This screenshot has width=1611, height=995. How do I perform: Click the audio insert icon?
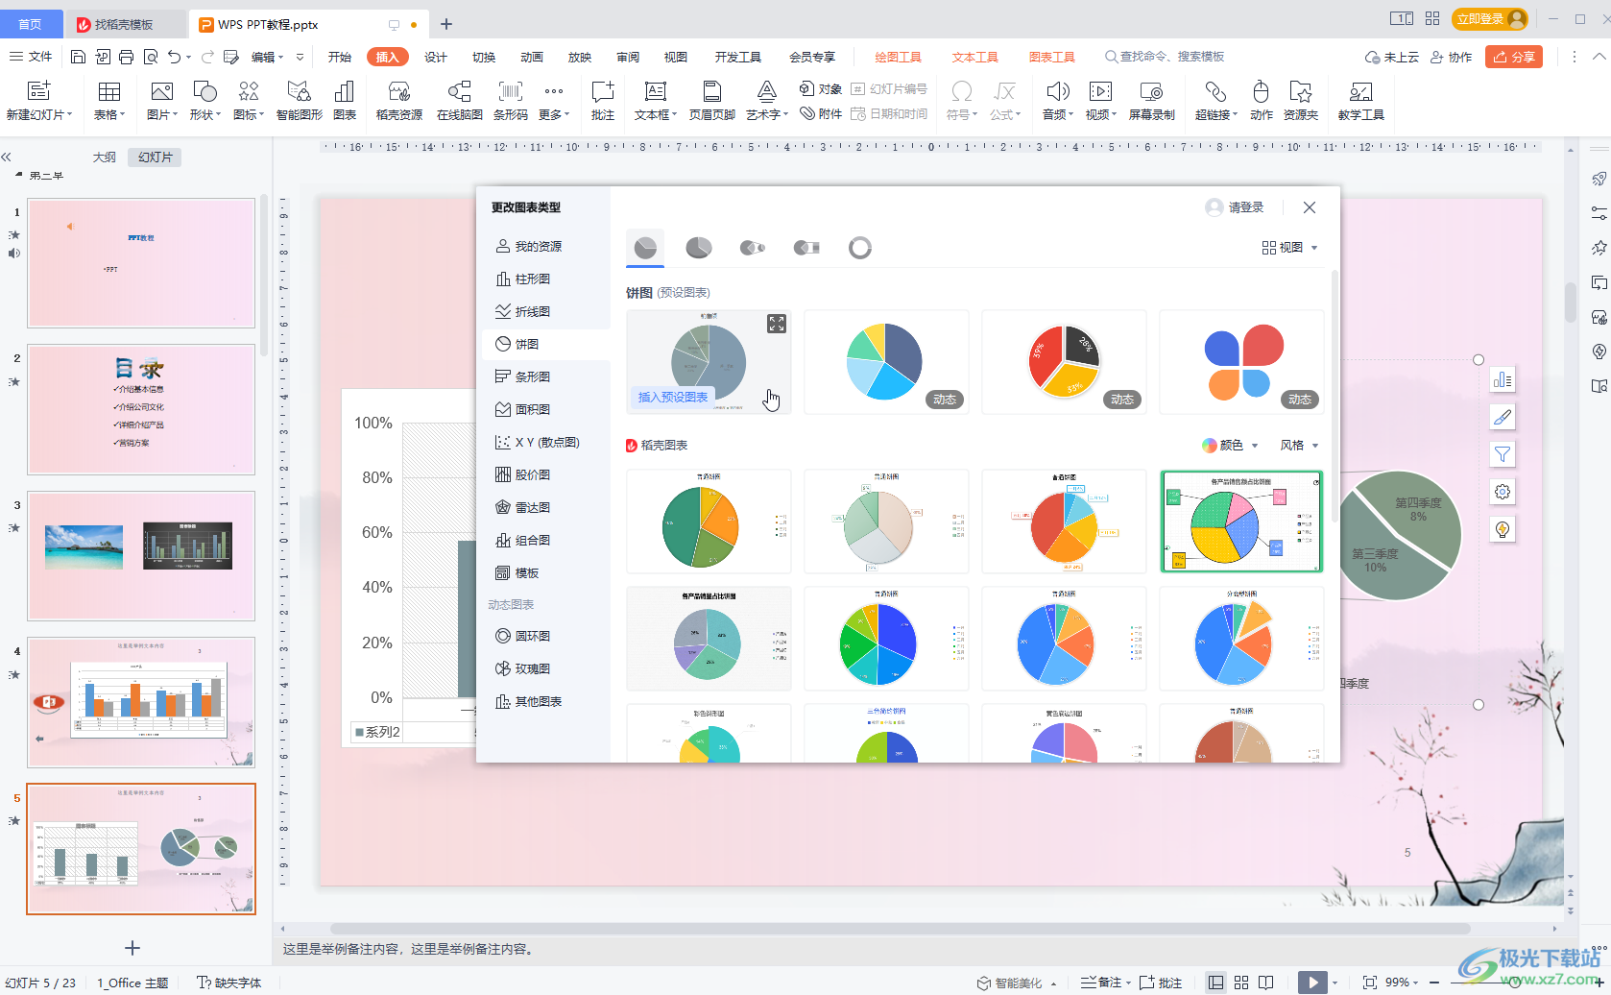(x=1057, y=92)
